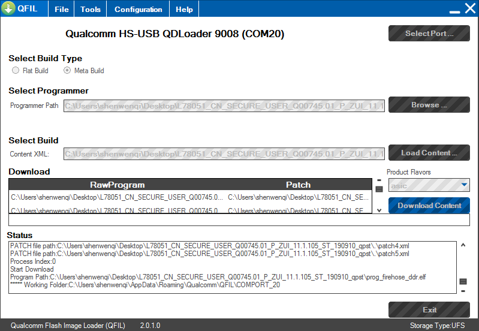The image size is (479, 331).
Task: Click the Storage Type:UFS status text
Action: click(437, 326)
